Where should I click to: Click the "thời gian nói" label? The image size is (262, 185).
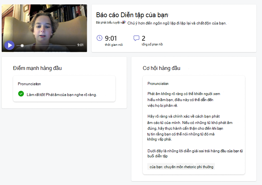tap(114, 45)
